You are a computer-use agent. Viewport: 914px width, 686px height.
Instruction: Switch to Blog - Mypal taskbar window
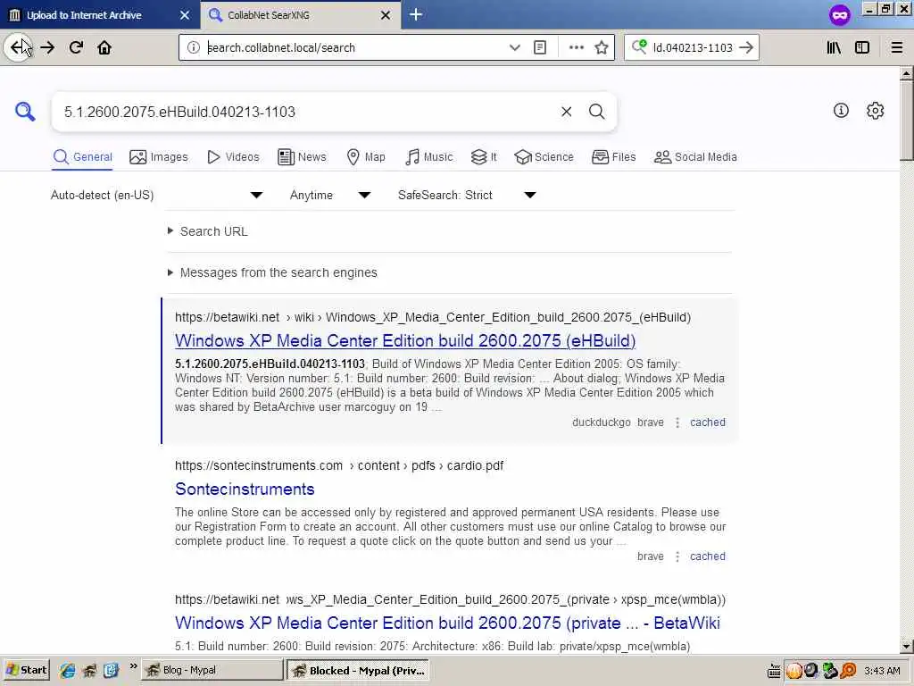point(212,670)
